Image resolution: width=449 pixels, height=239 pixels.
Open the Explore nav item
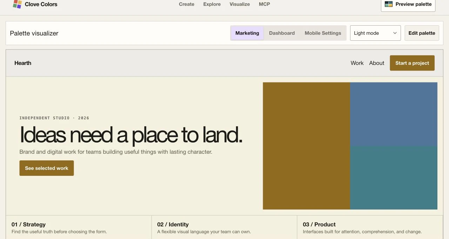[x=212, y=4]
